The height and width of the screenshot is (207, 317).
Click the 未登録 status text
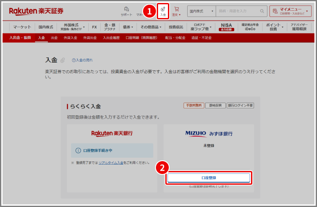pos(209,145)
